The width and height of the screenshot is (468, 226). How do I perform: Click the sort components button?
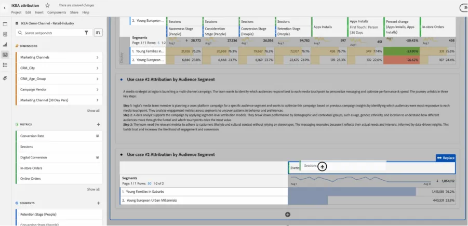(99, 33)
